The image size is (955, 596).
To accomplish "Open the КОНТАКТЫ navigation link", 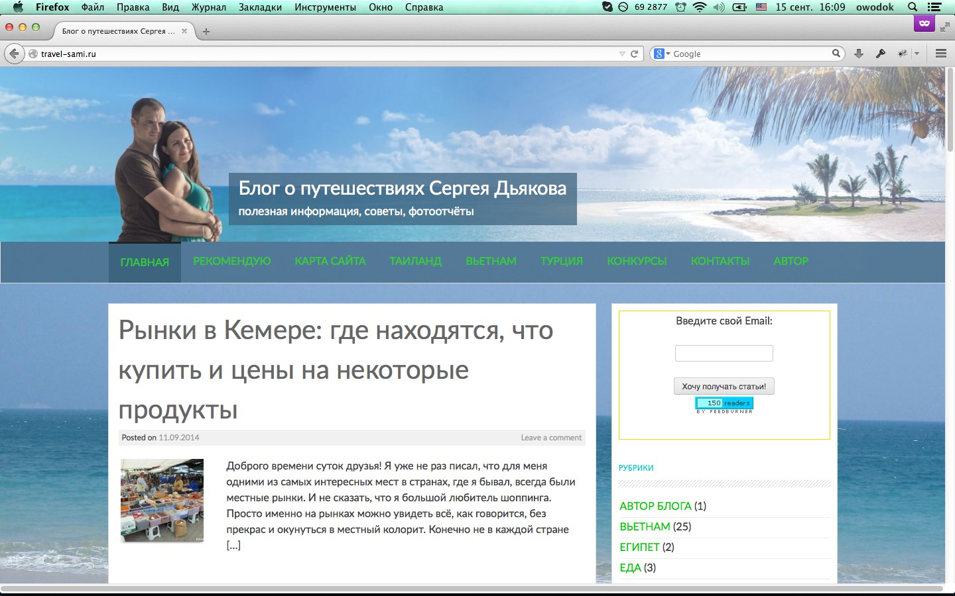I will (720, 261).
